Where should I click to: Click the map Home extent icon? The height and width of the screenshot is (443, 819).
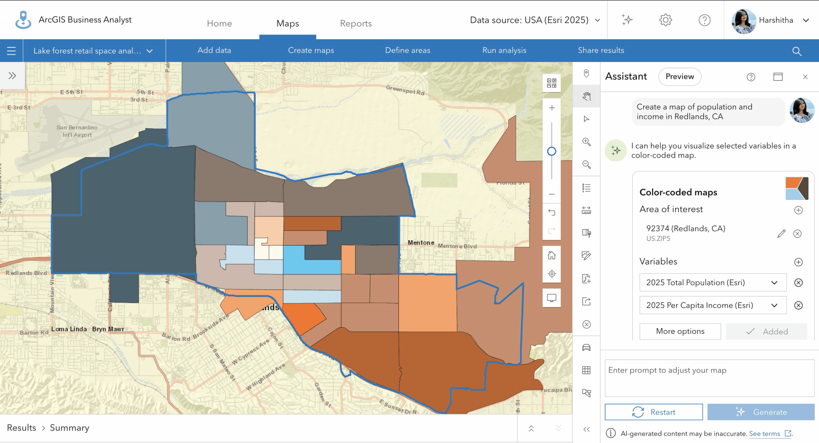click(552, 255)
